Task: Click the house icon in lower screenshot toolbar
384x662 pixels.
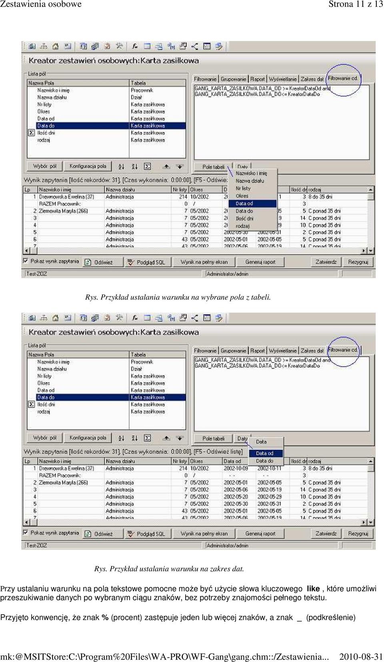Action: pyautogui.click(x=56, y=318)
